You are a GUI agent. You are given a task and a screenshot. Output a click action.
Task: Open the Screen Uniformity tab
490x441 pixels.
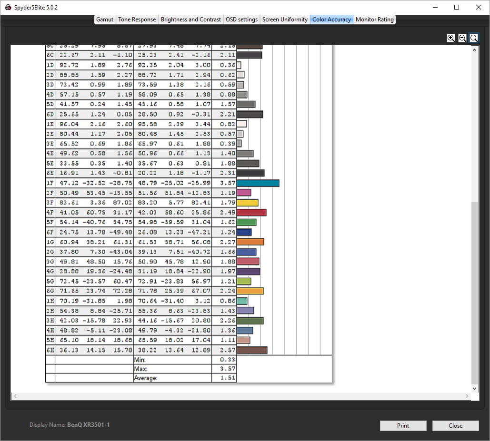pyautogui.click(x=285, y=20)
